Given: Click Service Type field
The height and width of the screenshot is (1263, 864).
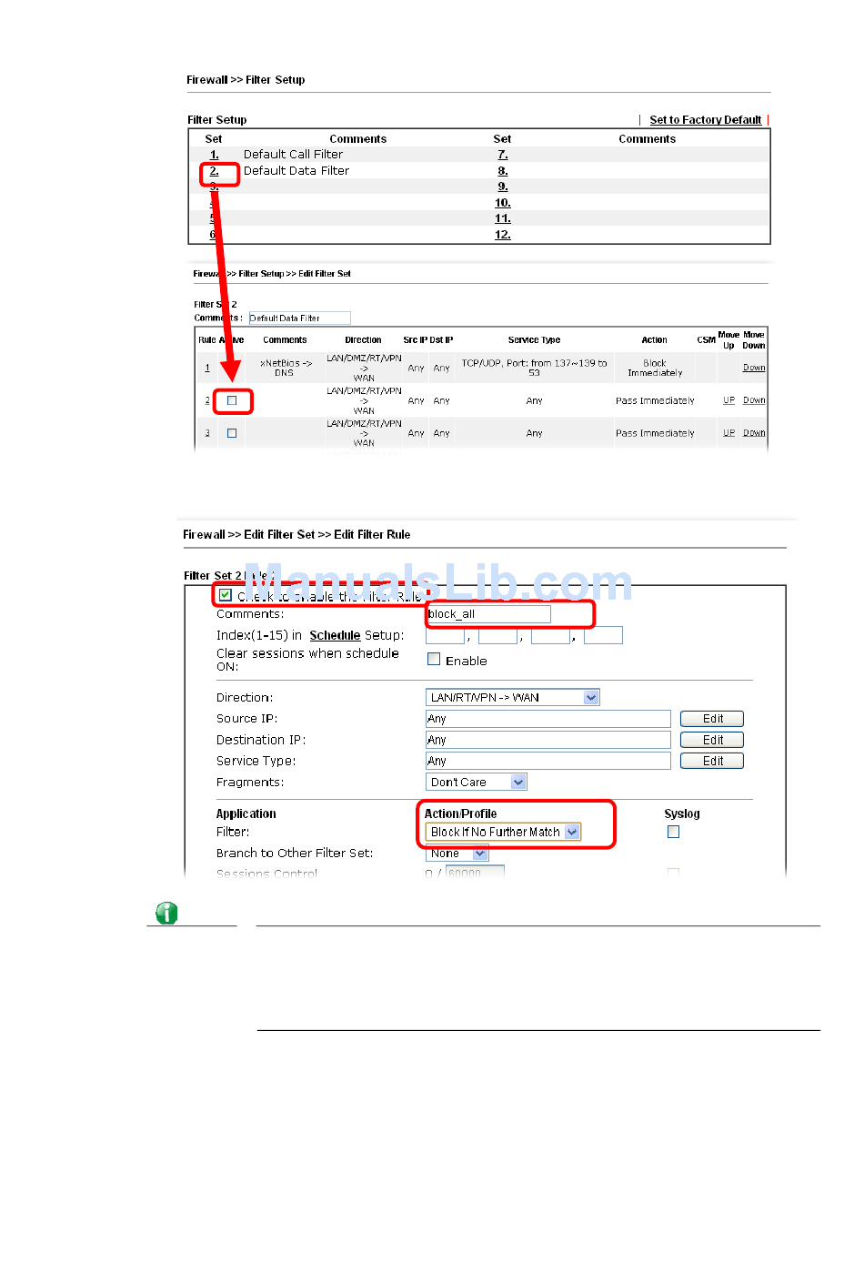Looking at the screenshot, I should tap(548, 761).
